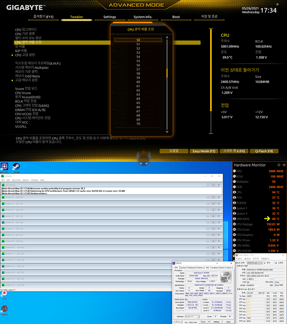Click the 도움말 help button in BIOS
The image size is (287, 324).
pyautogui.click(x=174, y=151)
